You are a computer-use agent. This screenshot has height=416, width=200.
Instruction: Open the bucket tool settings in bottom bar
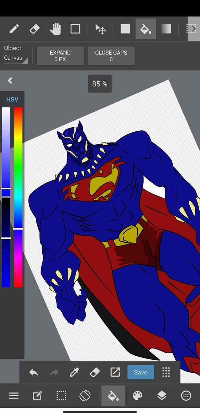pos(113,396)
